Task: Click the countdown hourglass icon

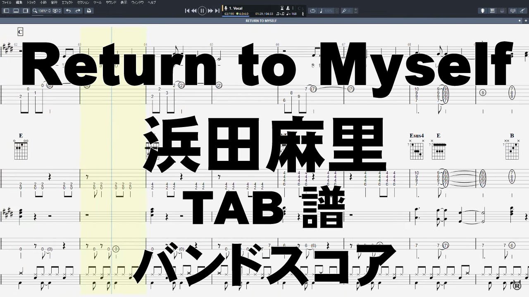Action: [282, 8]
